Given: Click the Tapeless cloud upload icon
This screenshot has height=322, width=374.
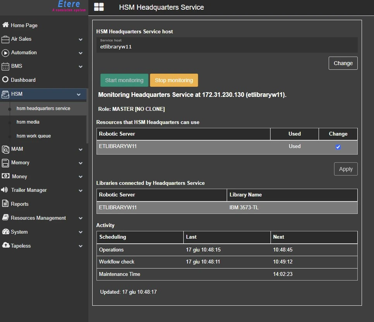Looking at the screenshot, I should (x=5, y=246).
